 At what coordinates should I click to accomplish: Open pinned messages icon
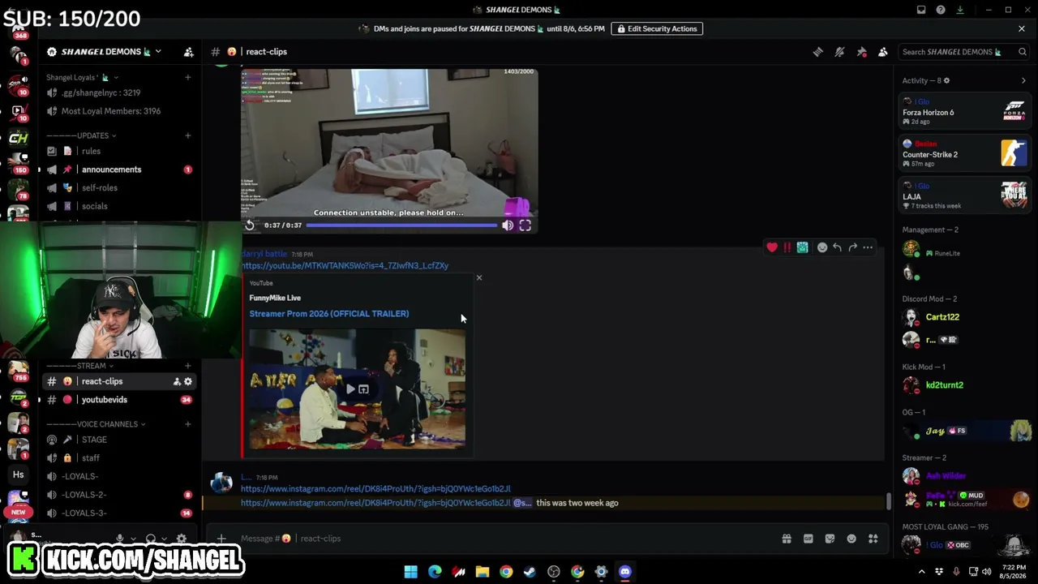point(862,52)
